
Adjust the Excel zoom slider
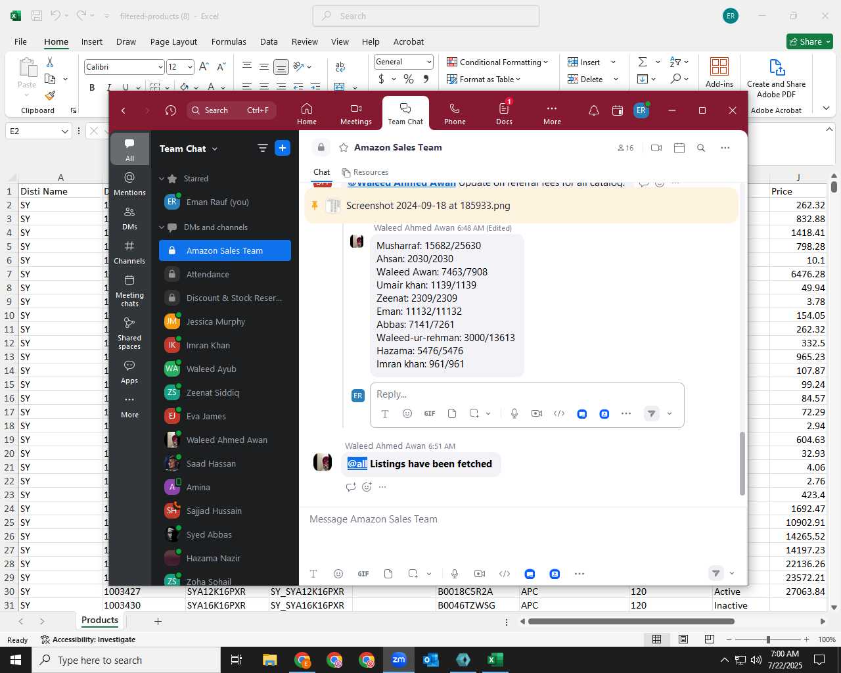(767, 639)
